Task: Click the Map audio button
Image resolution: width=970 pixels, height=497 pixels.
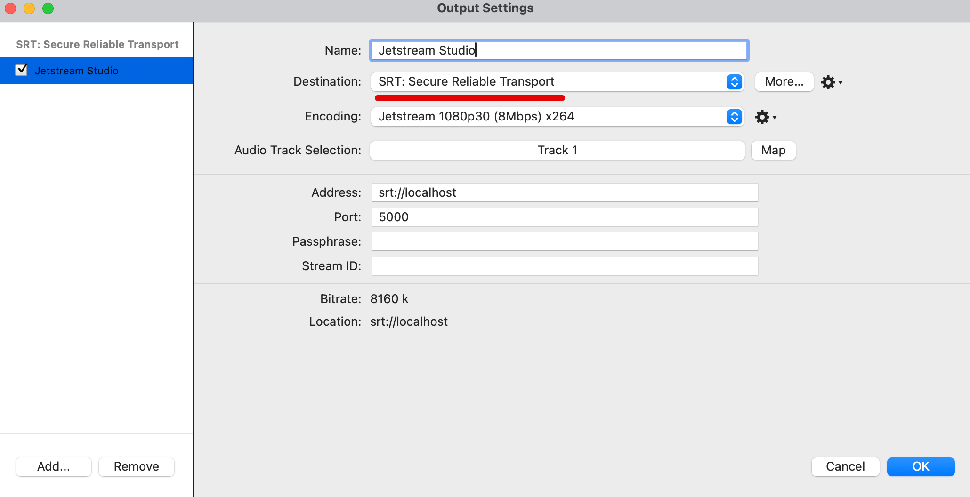Action: click(x=773, y=151)
